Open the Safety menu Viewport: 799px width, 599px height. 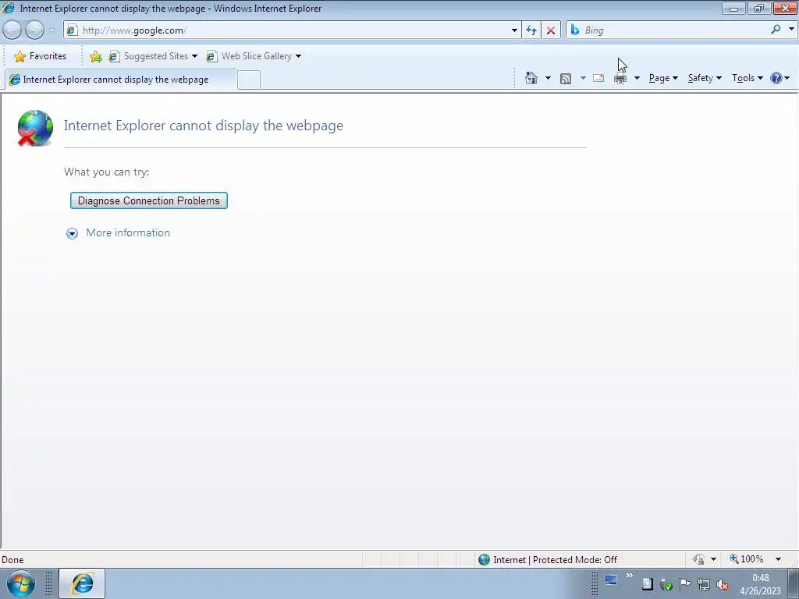705,78
